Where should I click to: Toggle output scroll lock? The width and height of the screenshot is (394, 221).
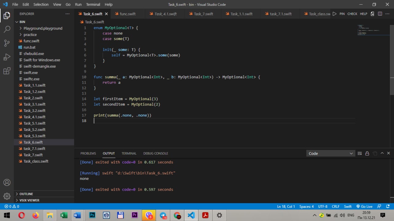pos(367,153)
